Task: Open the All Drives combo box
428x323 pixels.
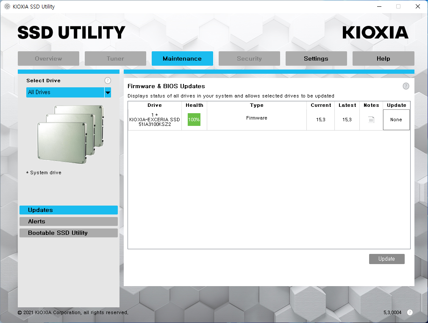Action: coord(69,92)
